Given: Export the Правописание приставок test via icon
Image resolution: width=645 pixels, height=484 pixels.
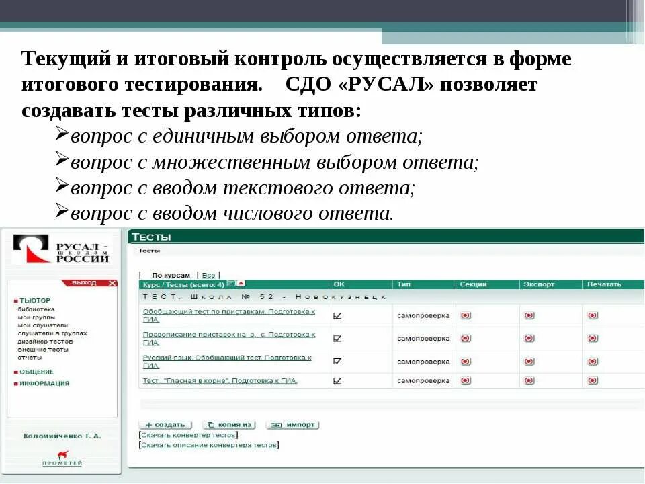Looking at the screenshot, I should pos(529,339).
